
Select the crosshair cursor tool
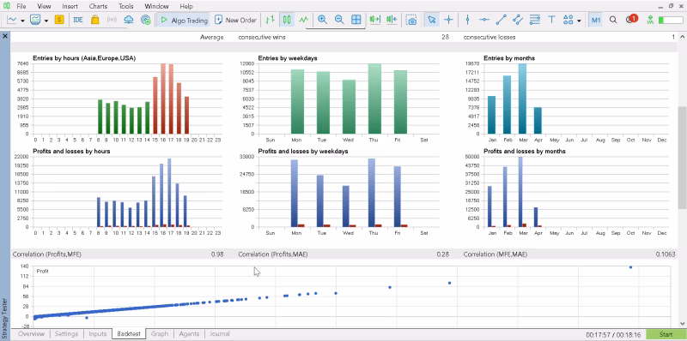(448, 20)
